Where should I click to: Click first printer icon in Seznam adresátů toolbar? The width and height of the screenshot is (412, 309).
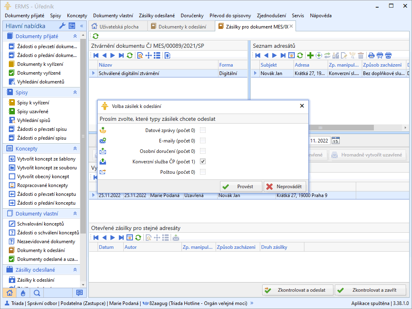pos(371,55)
